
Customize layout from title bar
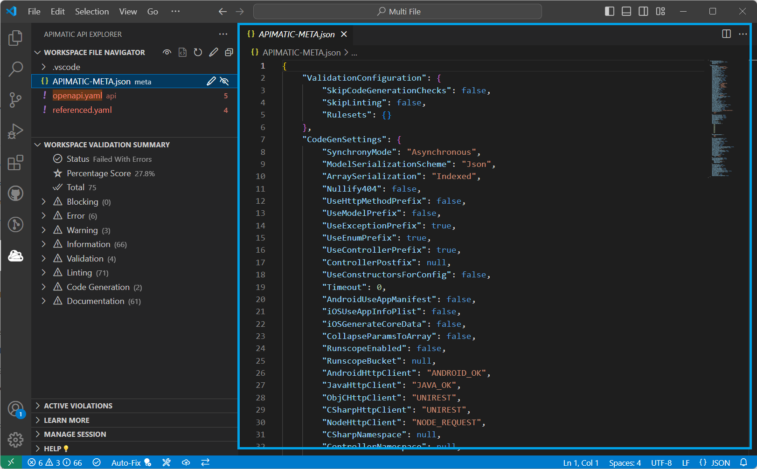(660, 11)
